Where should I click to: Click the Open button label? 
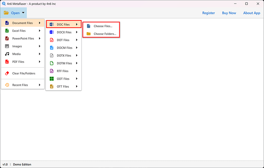click(15, 13)
